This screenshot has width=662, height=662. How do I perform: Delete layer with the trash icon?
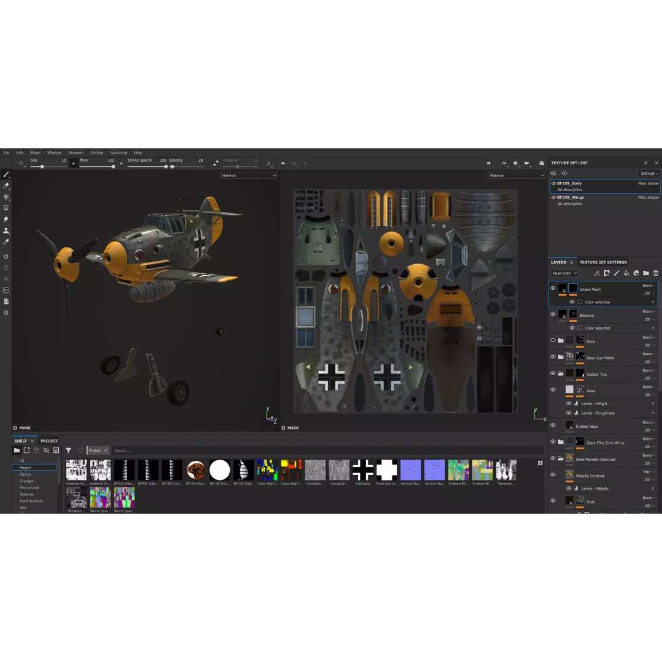[x=656, y=273]
